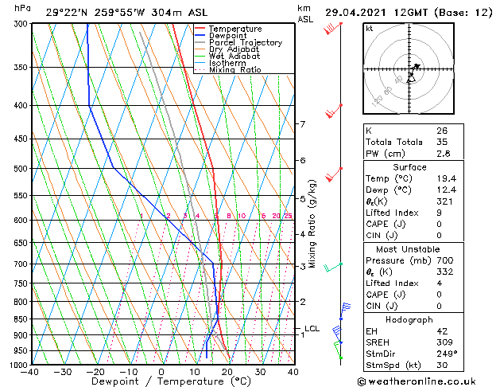500x387 pixels.
Task: Click the date header 29.04.2021 12GMT
Action: tap(376, 13)
